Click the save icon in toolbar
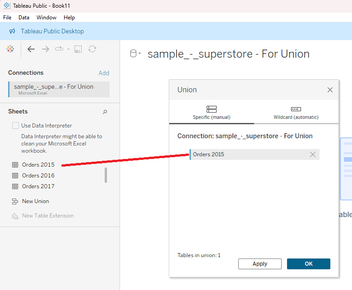This screenshot has height=290, width=352. coord(78,49)
